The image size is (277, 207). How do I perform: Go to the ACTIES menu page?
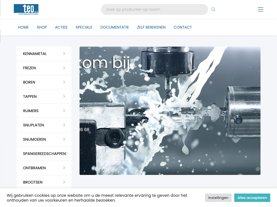click(61, 27)
